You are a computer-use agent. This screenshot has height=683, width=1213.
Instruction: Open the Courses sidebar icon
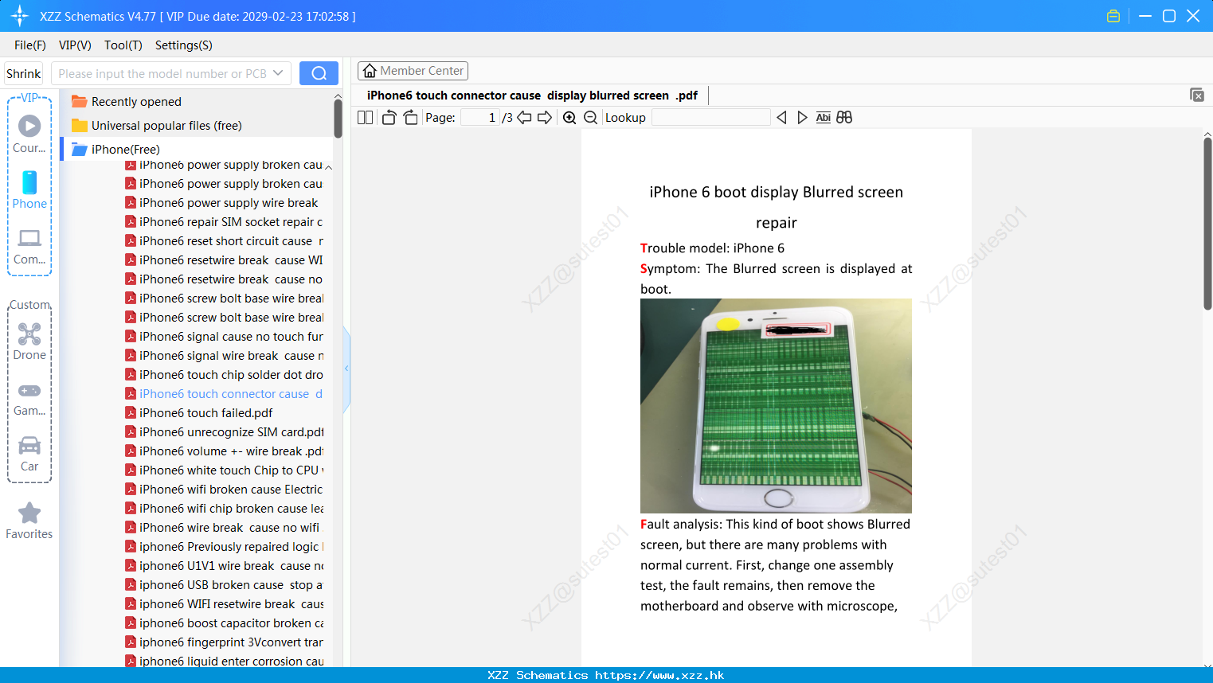(29, 134)
